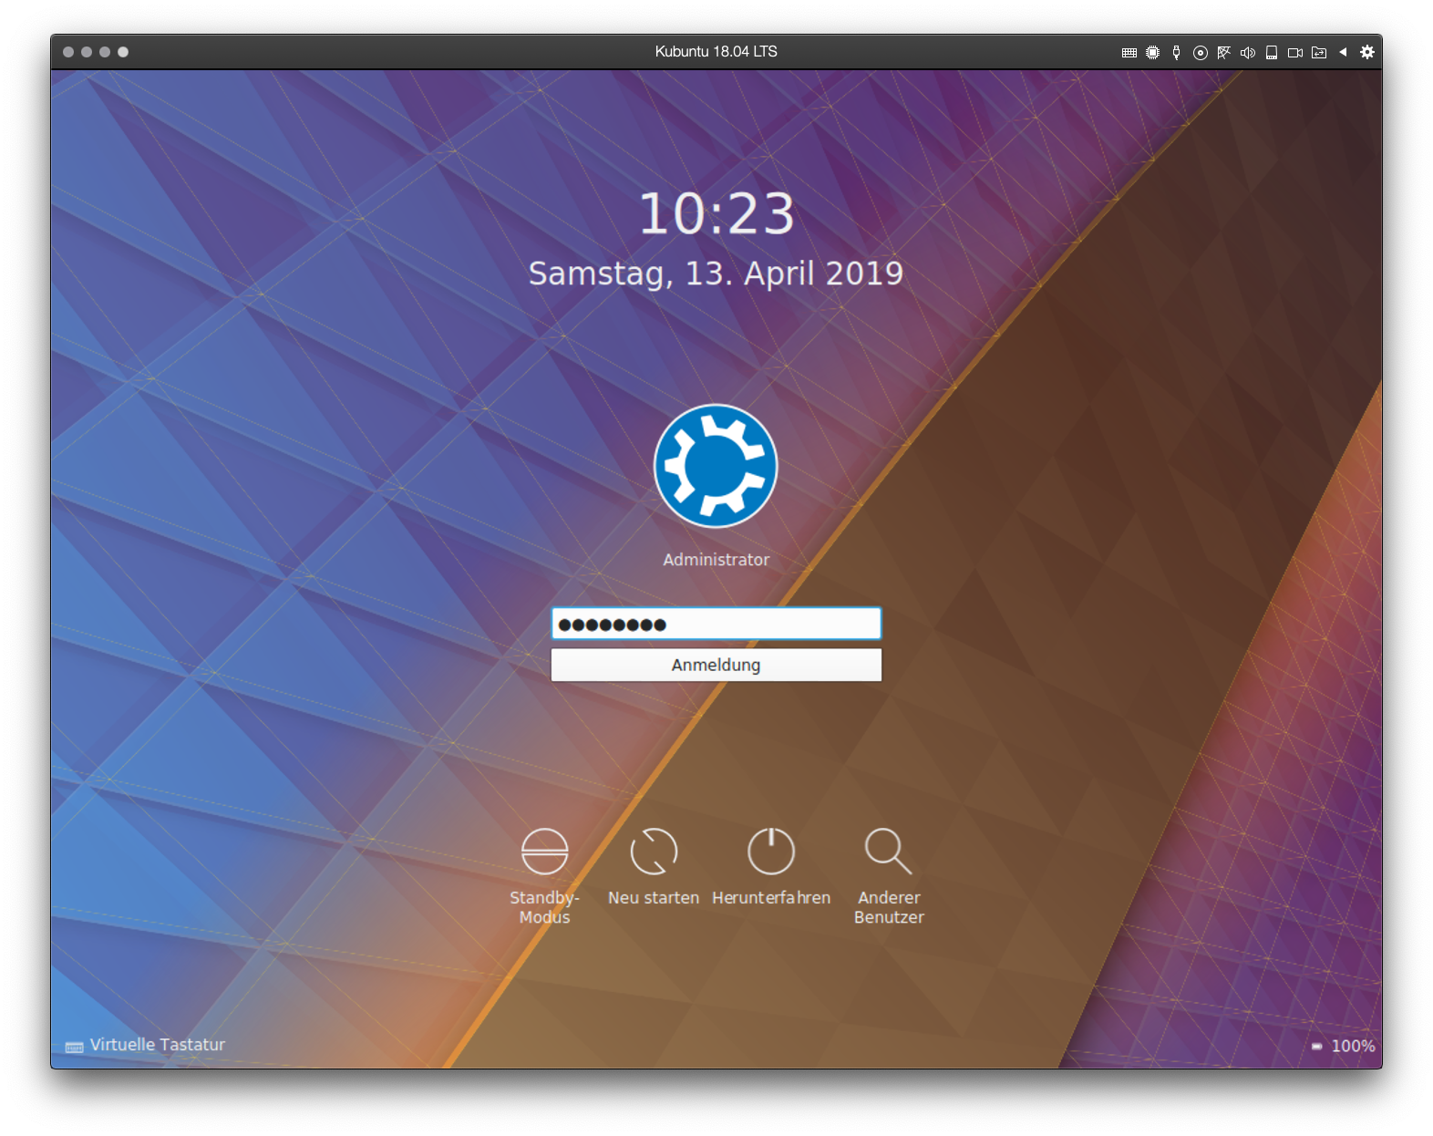Click the Anderer Benutzer search icon
1433x1136 pixels.
coord(889,852)
